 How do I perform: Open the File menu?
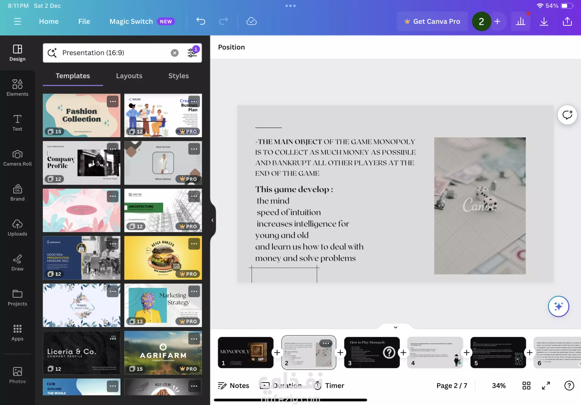[x=84, y=21]
